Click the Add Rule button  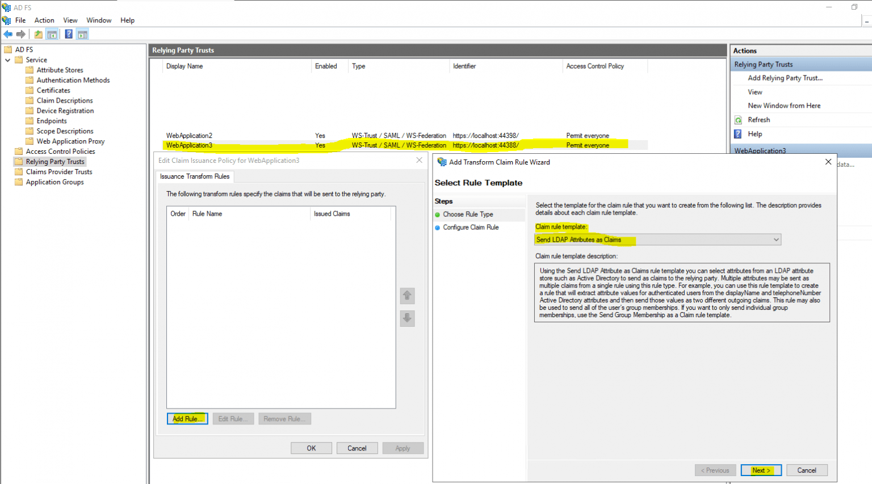point(187,418)
